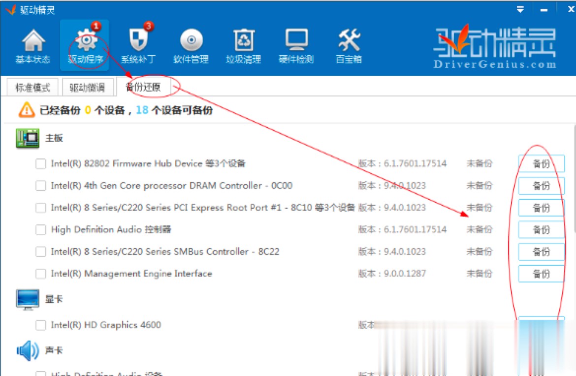Click the 驱动精灵 logo in title bar
The height and width of the screenshot is (376, 576).
[x=11, y=9]
